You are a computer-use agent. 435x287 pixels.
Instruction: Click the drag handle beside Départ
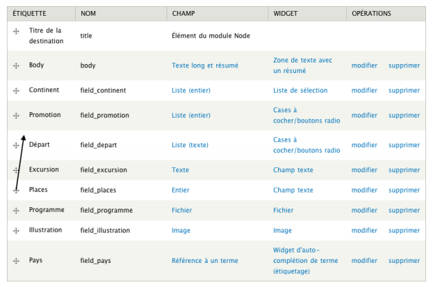[x=16, y=145]
